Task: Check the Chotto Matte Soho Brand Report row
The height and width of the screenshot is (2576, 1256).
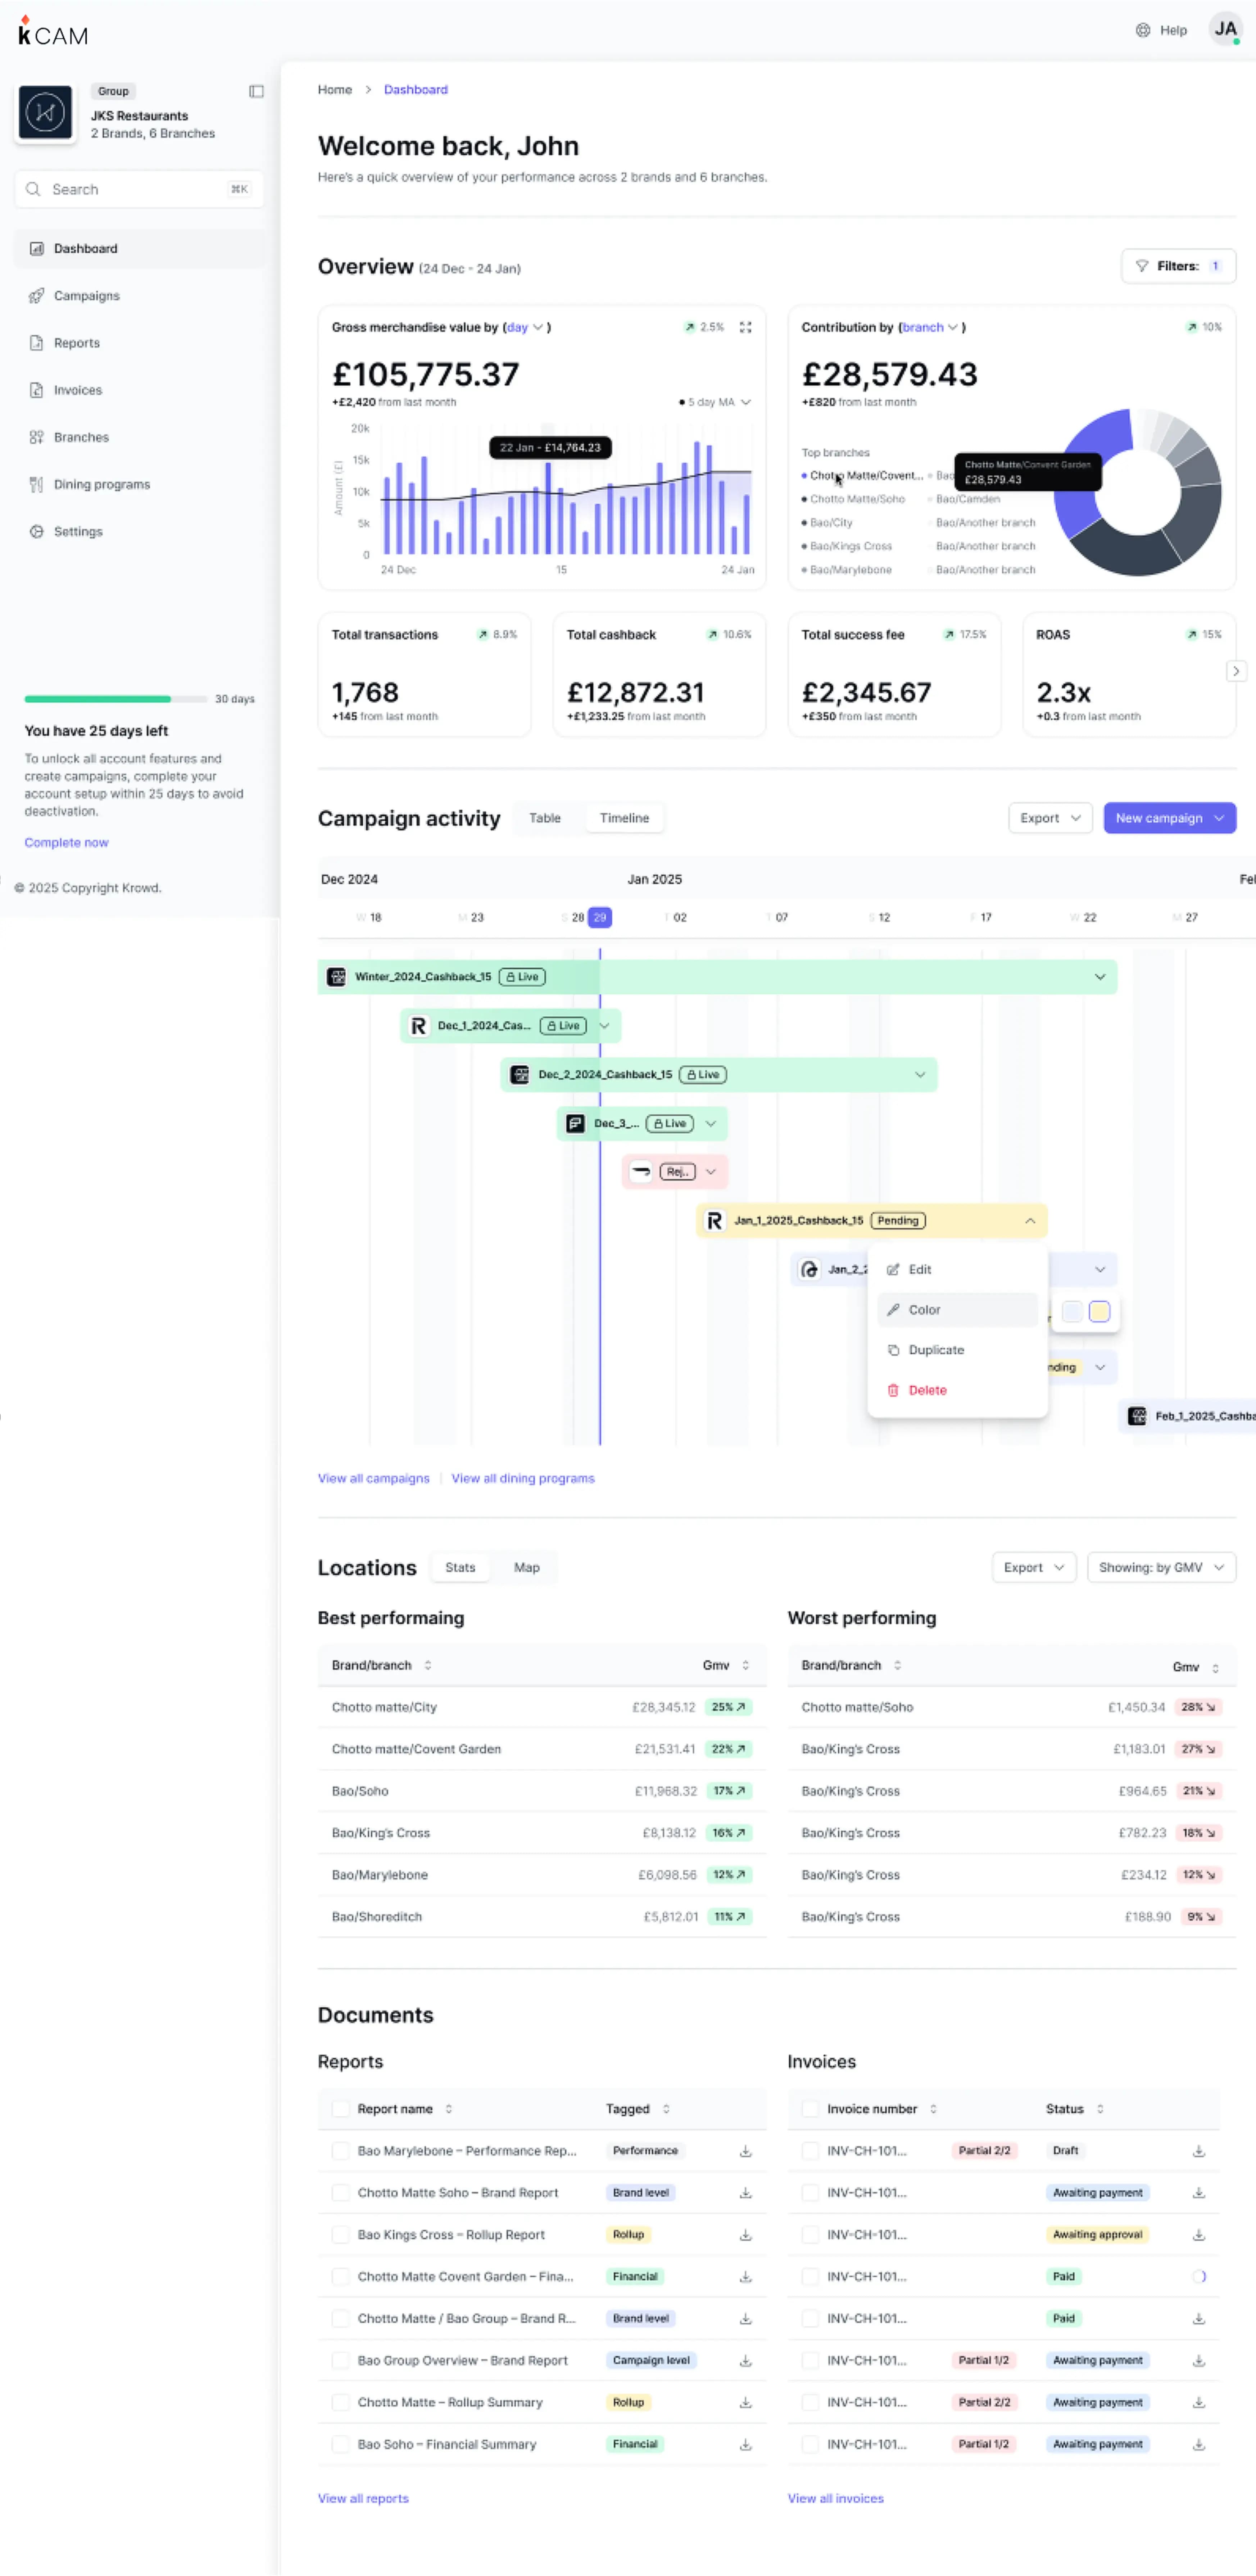Action: [340, 2192]
